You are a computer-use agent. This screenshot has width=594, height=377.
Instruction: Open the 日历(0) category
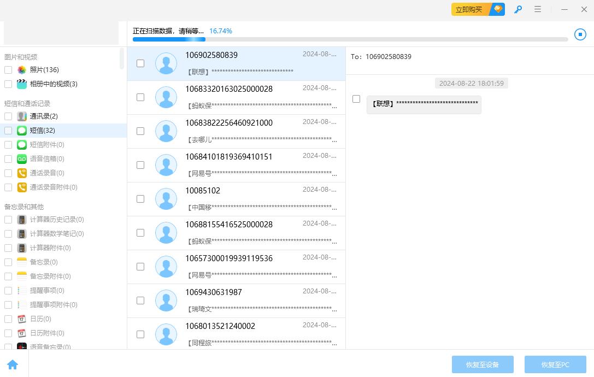tap(40, 319)
